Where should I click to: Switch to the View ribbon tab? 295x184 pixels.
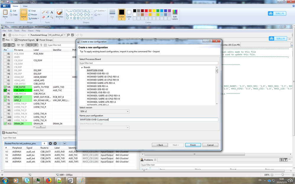click(x=25, y=6)
